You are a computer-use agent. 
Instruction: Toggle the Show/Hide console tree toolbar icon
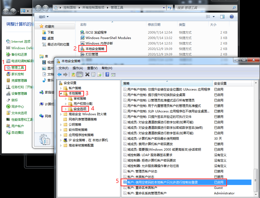80,75
